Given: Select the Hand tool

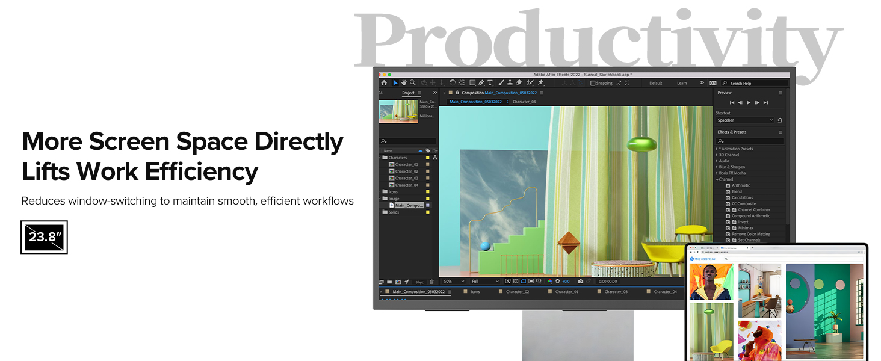Looking at the screenshot, I should point(404,83).
